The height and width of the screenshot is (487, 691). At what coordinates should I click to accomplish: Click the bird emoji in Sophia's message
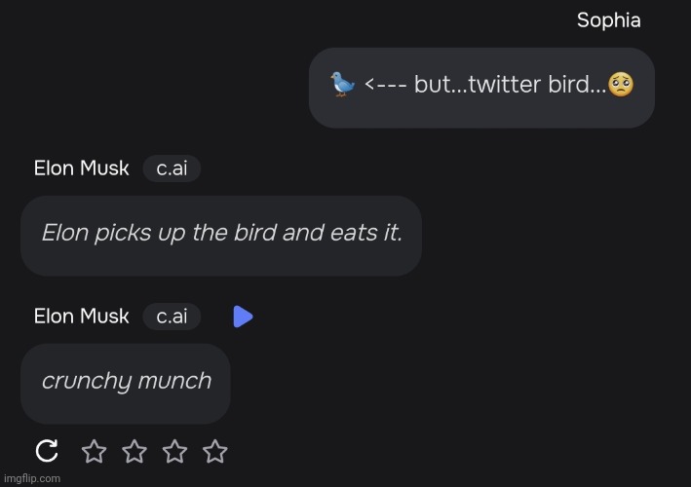tap(343, 86)
